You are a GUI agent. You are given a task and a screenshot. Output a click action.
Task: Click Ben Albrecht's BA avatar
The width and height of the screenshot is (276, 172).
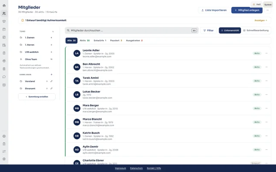tap(77, 67)
